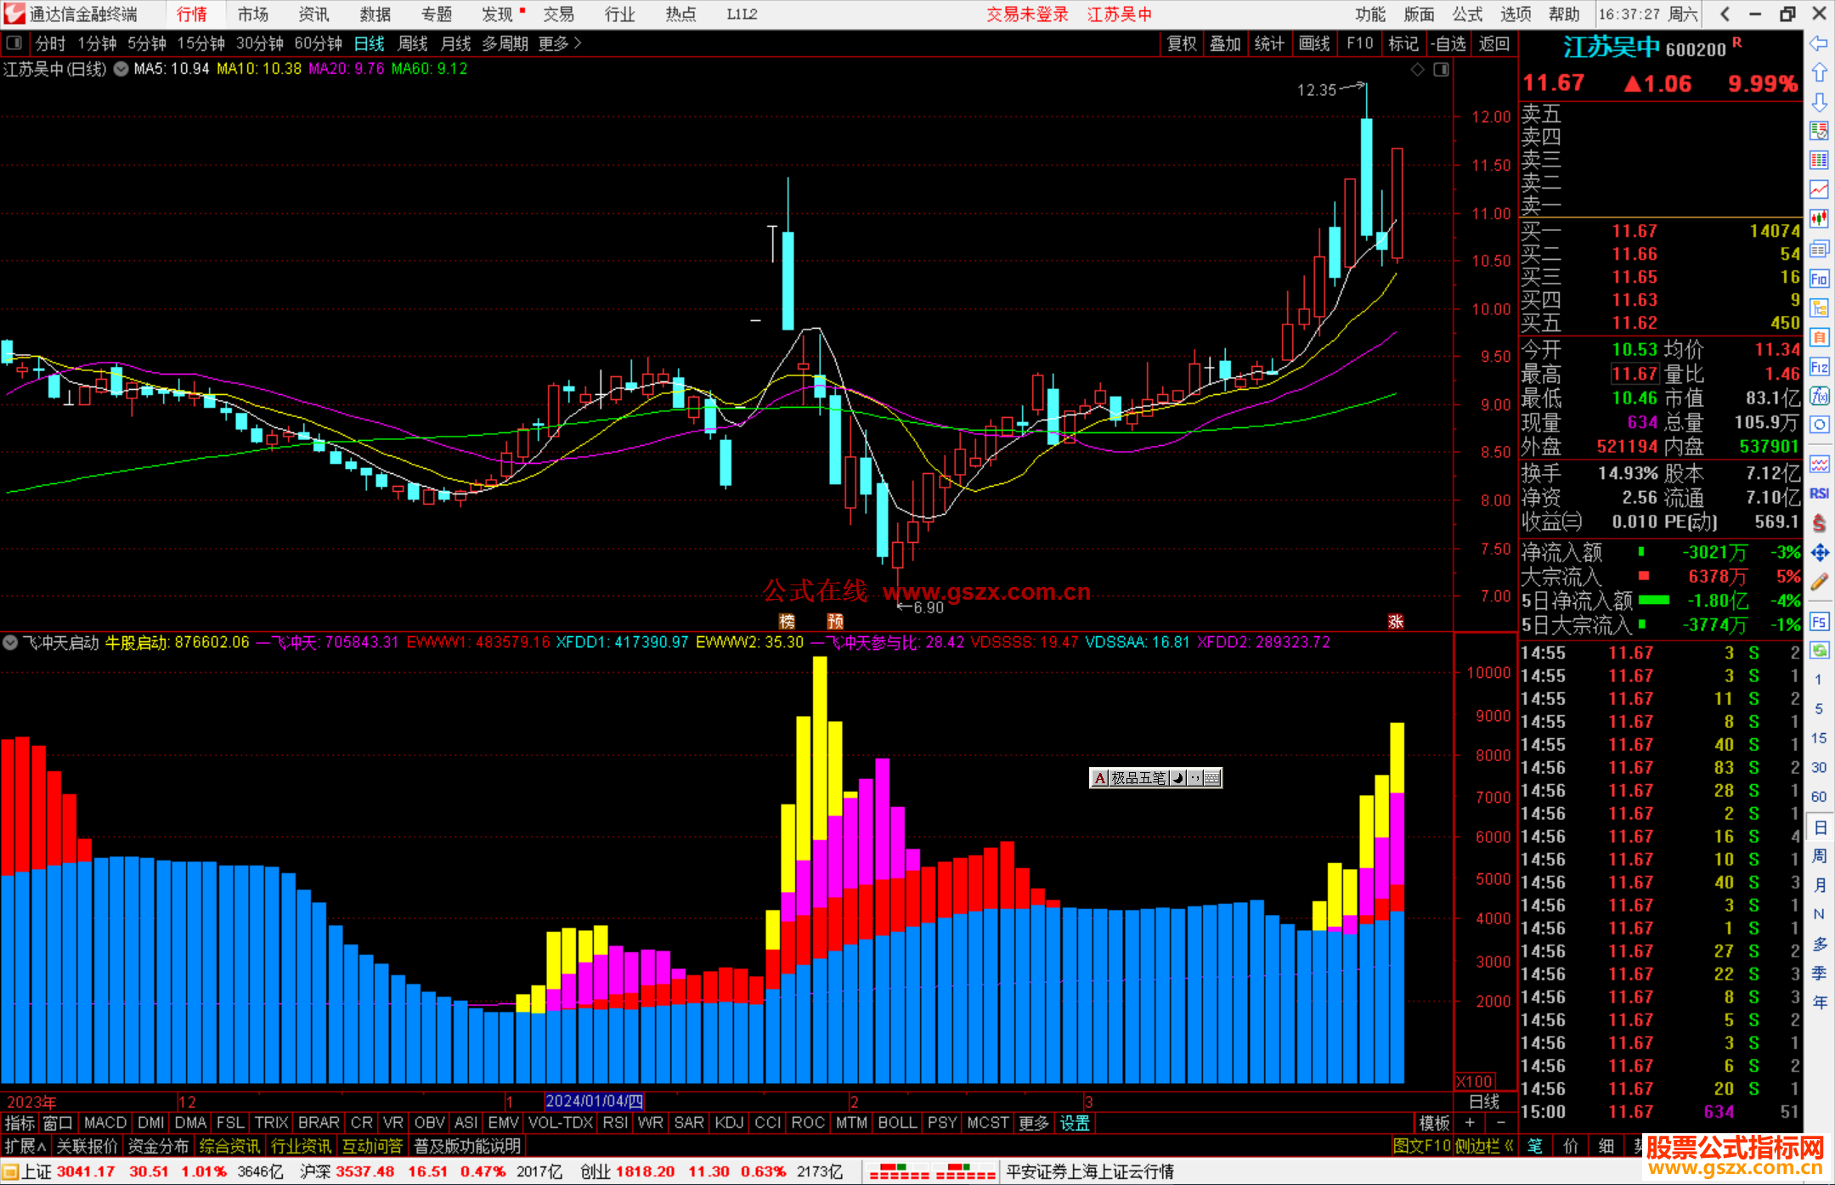Click the candlestick chart sidebar icon
The width and height of the screenshot is (1835, 1185).
click(1819, 219)
